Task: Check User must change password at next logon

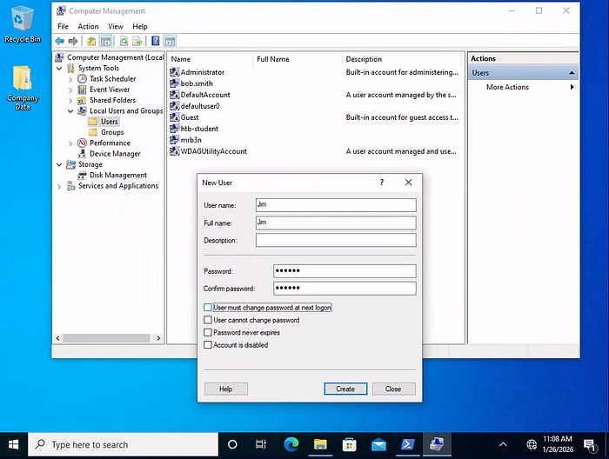Action: tap(208, 308)
